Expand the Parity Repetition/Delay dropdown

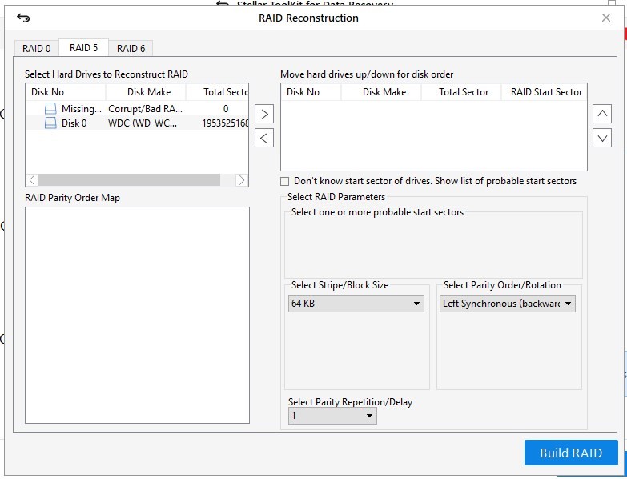pos(332,416)
